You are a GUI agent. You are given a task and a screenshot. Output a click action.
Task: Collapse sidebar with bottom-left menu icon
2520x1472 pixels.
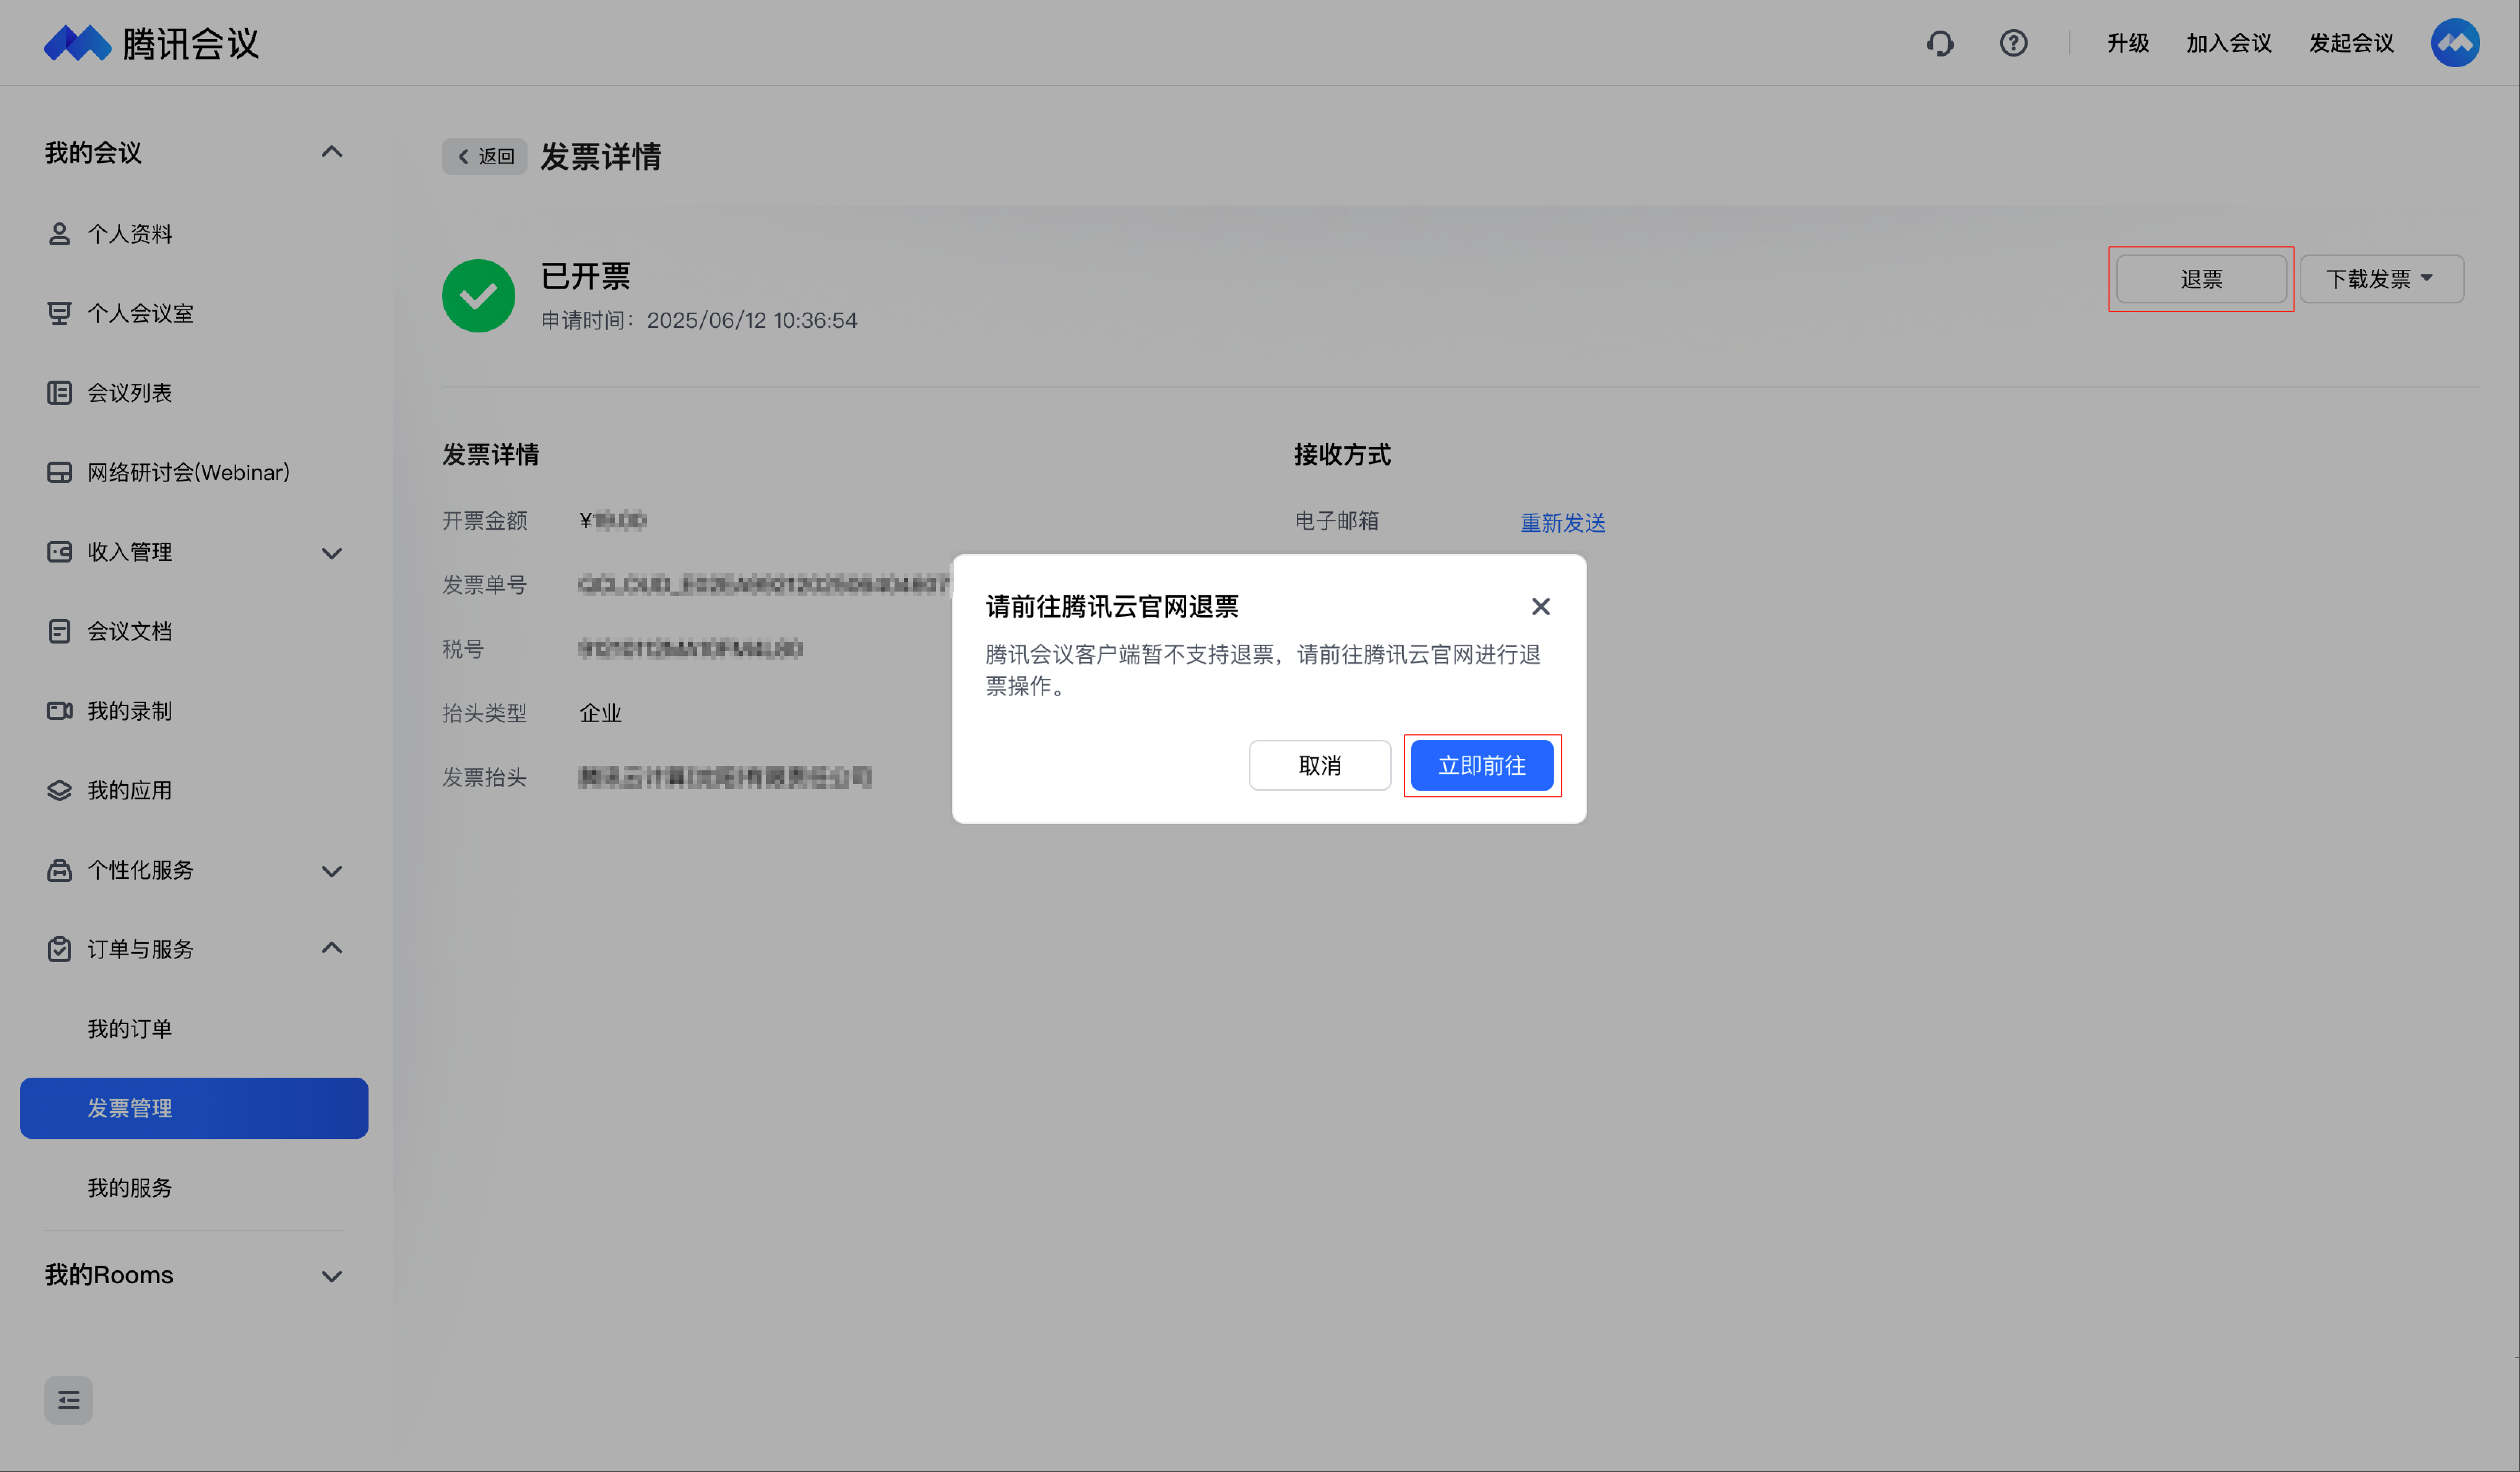point(68,1400)
